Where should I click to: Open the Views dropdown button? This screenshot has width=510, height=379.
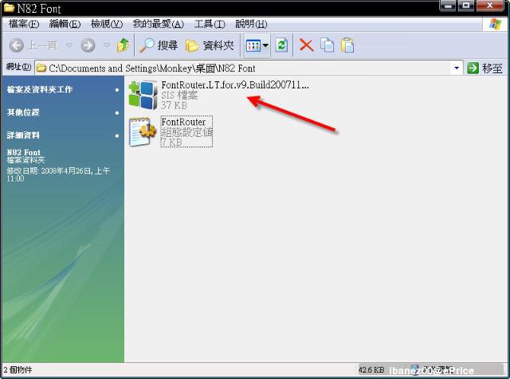257,45
